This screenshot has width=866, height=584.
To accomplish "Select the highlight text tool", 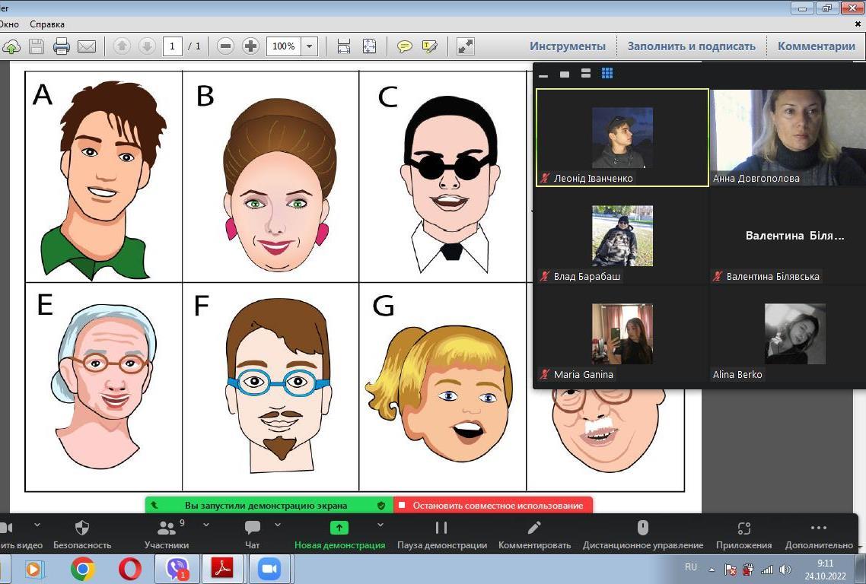I will click(429, 46).
